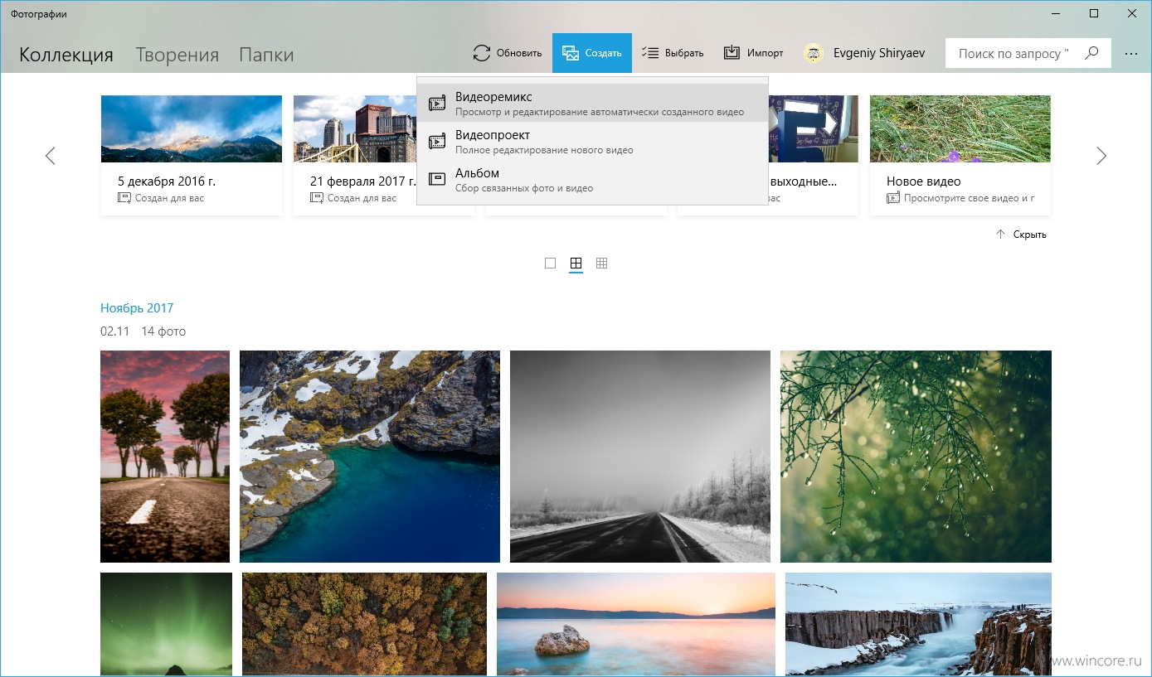
Task: Open the rocky coast blue water photo
Action: point(370,457)
